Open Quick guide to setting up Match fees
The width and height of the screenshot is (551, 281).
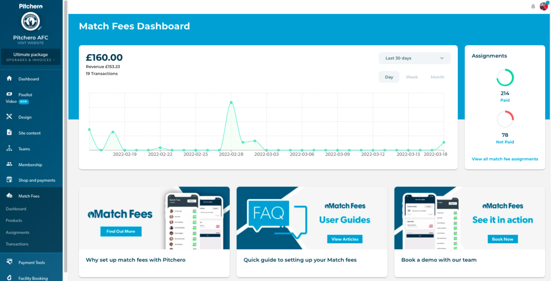point(300,260)
